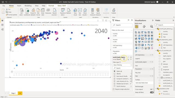Switch to the View ribbon tab
Screen dimensions: 175x98
tap(37, 6)
